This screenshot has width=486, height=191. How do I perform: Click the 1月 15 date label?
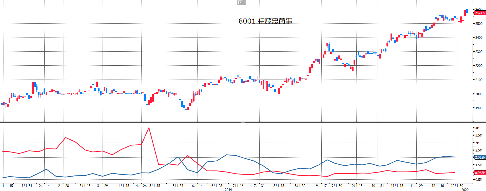[x=8, y=186]
